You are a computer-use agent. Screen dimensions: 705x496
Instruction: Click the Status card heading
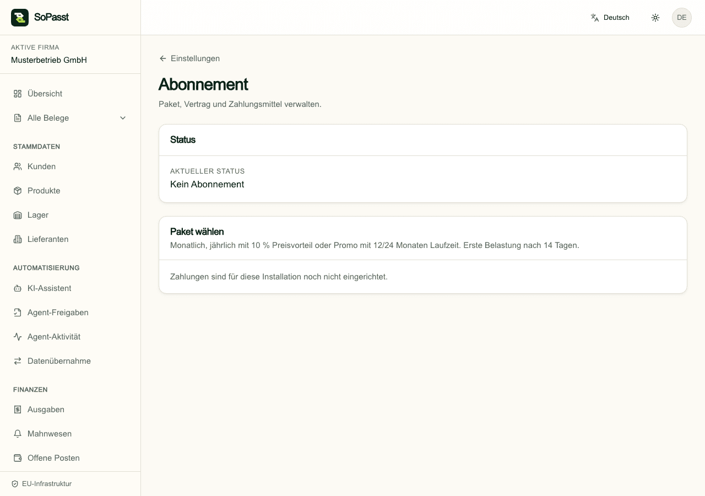coord(183,140)
